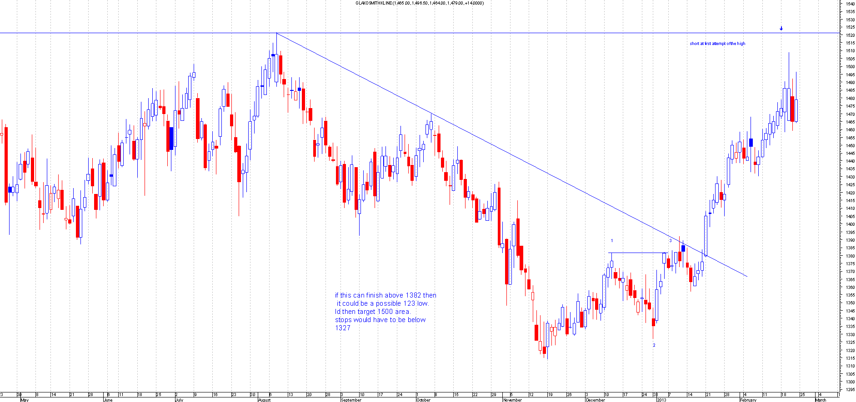The image size is (856, 402).
Task: Click the 'May' label on time axis
Action: (25, 400)
